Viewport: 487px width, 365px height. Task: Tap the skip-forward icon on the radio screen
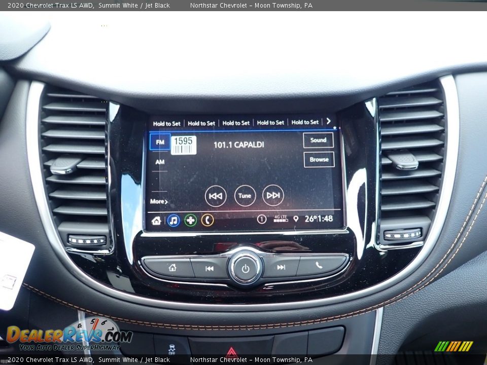coord(272,196)
